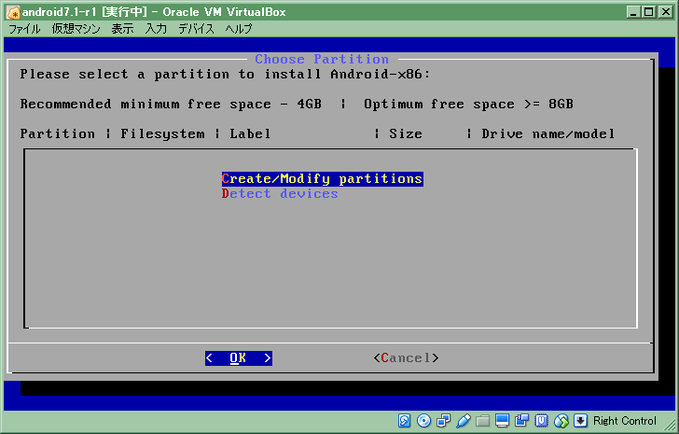The image size is (679, 434).
Task: Open the ファイル menu
Action: click(24, 29)
